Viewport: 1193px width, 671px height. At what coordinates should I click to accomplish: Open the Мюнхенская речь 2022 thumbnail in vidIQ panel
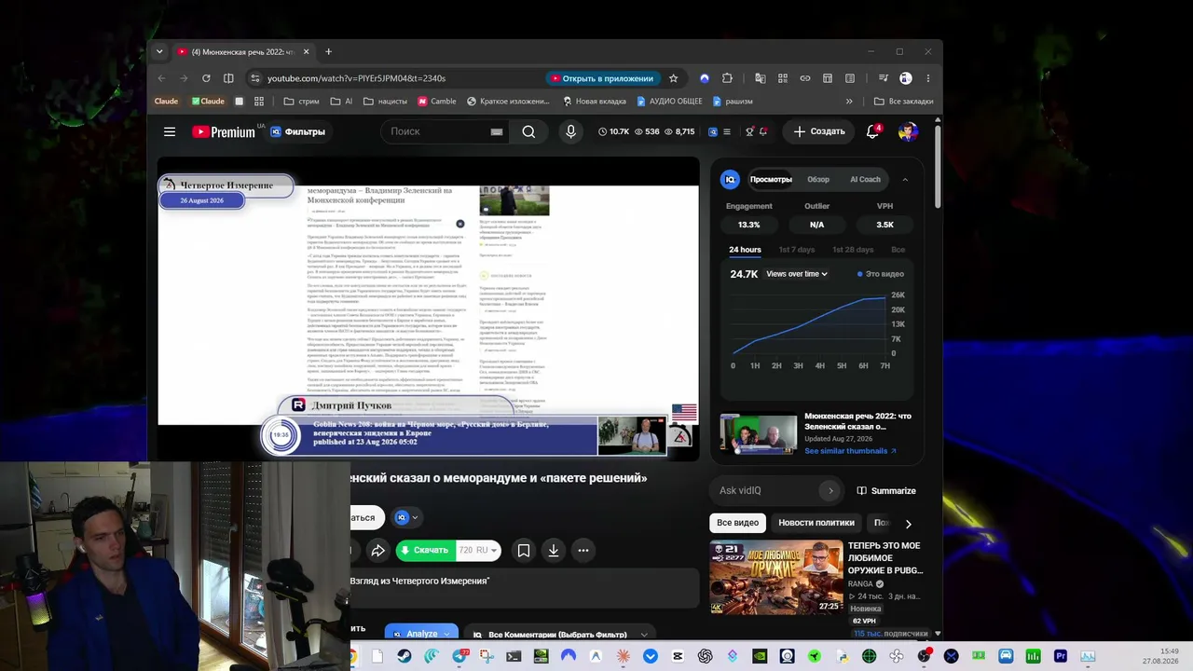pyautogui.click(x=758, y=433)
